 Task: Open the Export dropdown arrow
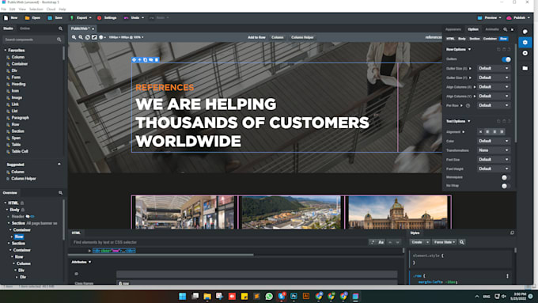[x=90, y=18]
